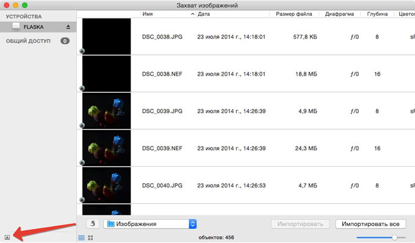
Task: Click file size 577,8 КБ
Action: click(305, 37)
